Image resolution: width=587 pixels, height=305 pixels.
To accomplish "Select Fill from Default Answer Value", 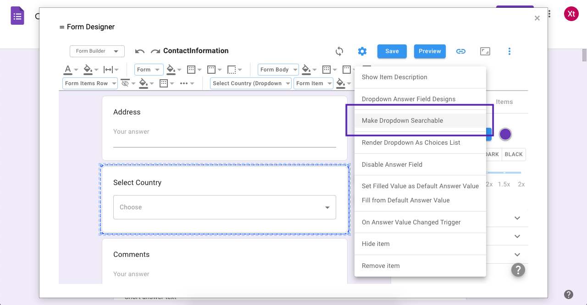I will [420, 200].
